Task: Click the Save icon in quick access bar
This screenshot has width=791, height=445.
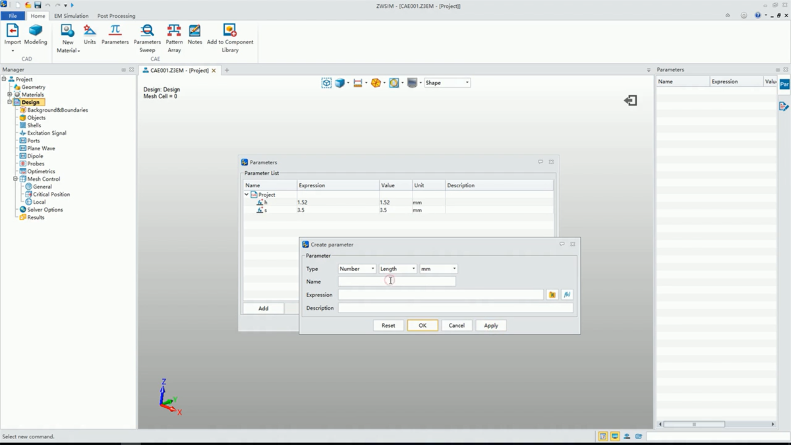Action: tap(38, 5)
